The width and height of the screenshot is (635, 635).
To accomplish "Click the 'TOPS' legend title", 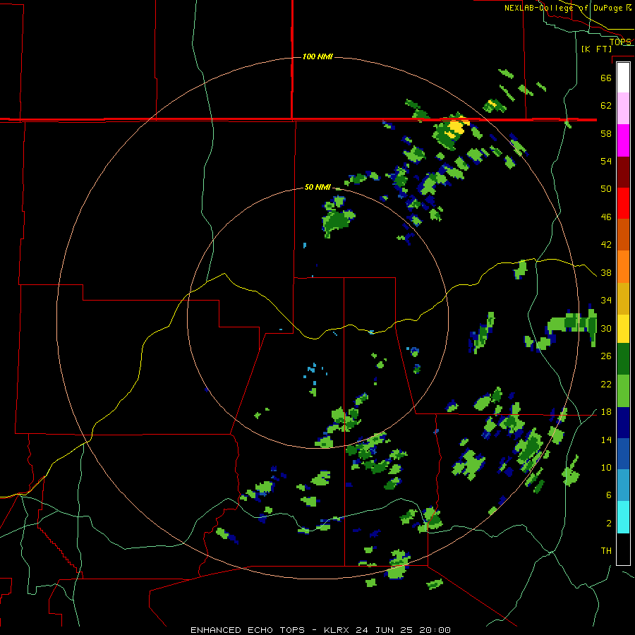I will click(x=620, y=42).
